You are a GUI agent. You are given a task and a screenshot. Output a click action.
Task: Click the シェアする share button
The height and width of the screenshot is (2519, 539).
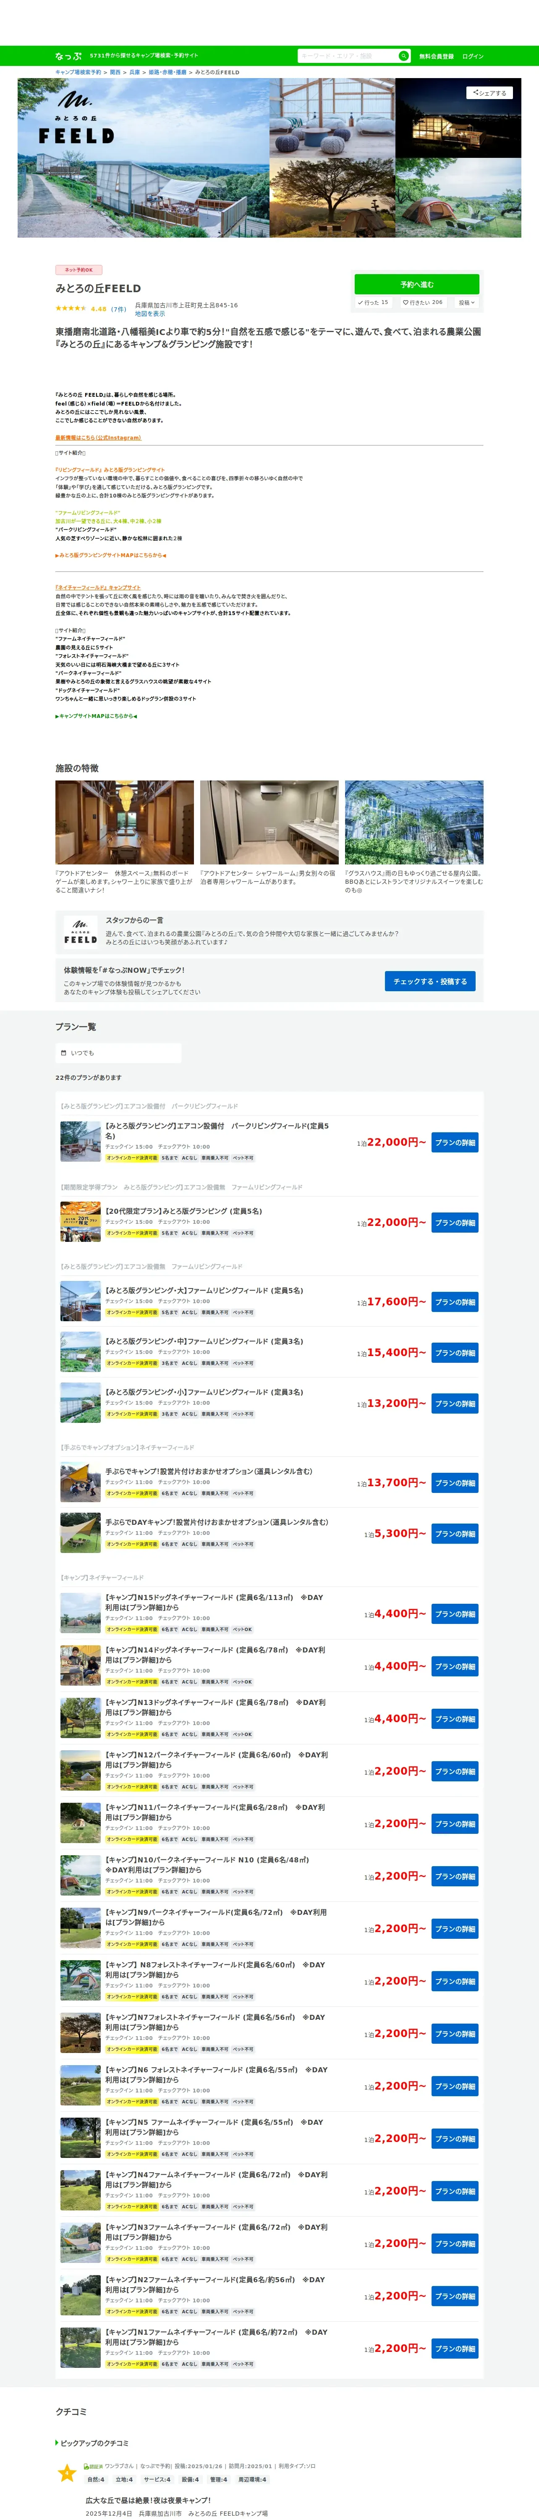(x=489, y=93)
